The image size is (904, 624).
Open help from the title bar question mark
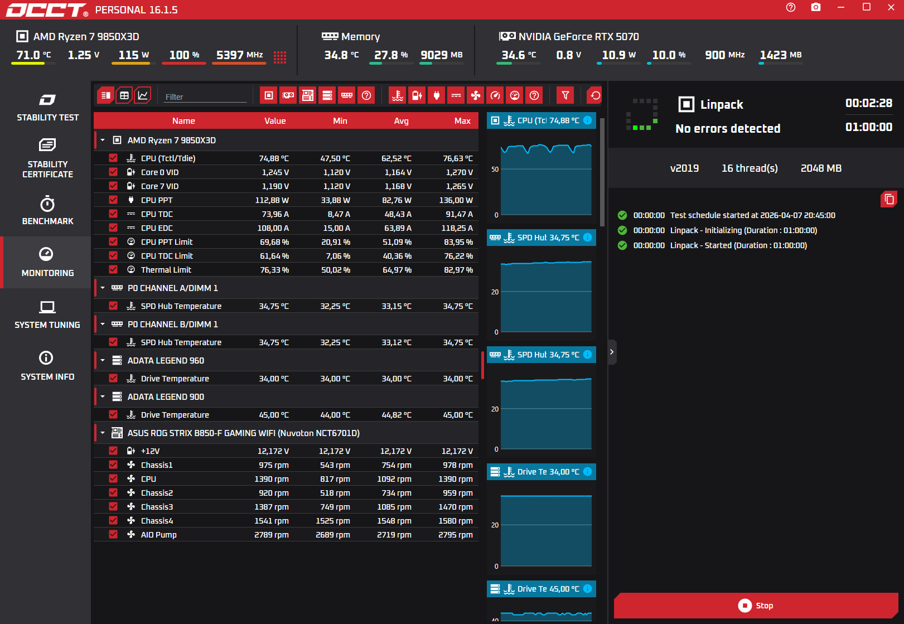pos(791,7)
